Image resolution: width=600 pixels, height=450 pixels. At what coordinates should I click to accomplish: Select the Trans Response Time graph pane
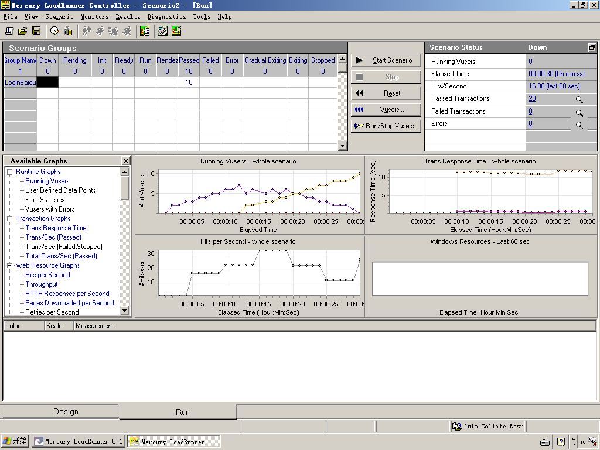pos(482,195)
